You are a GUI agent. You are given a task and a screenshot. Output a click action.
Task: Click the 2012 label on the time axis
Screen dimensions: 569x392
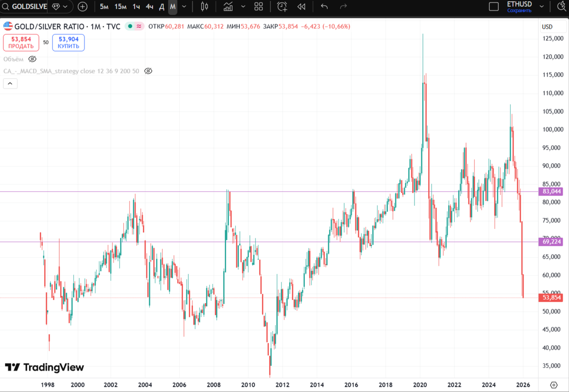[x=283, y=385]
